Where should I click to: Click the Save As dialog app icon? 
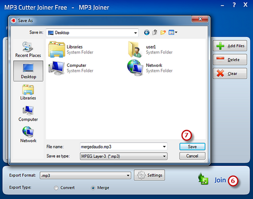pyautogui.click(x=13, y=21)
